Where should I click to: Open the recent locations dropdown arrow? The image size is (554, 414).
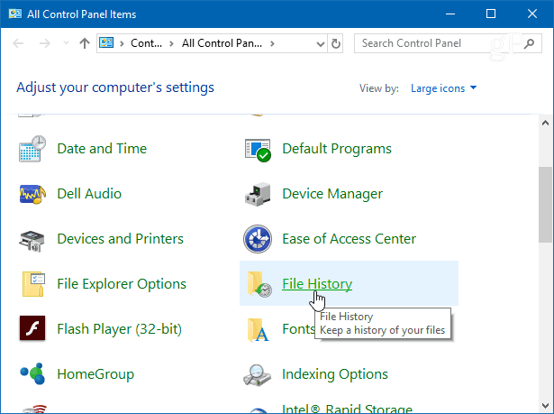[x=66, y=43]
